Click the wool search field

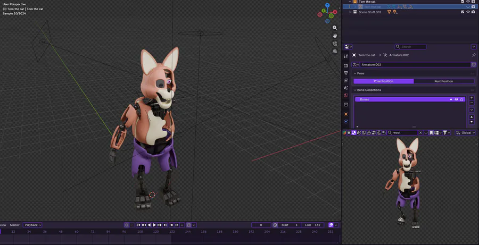402,133
